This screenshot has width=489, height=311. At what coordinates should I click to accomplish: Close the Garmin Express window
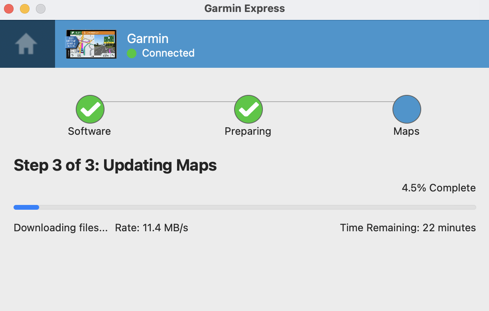pos(9,8)
